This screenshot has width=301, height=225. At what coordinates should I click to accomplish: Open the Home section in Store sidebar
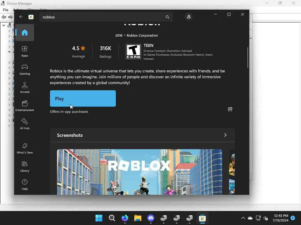25,33
